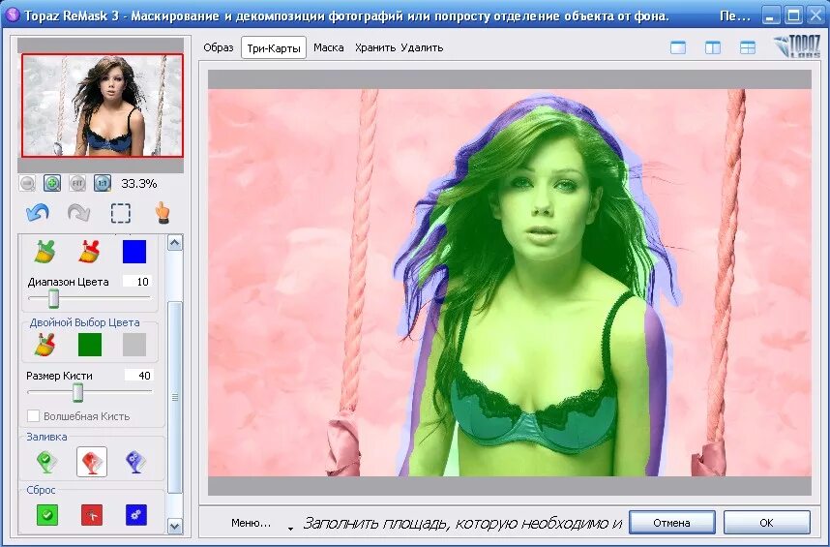Click the Размер Кисти slider handle
830x547 pixels.
click(77, 392)
